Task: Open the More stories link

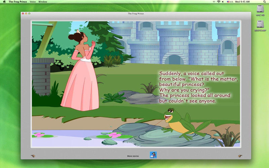Action: (133, 156)
